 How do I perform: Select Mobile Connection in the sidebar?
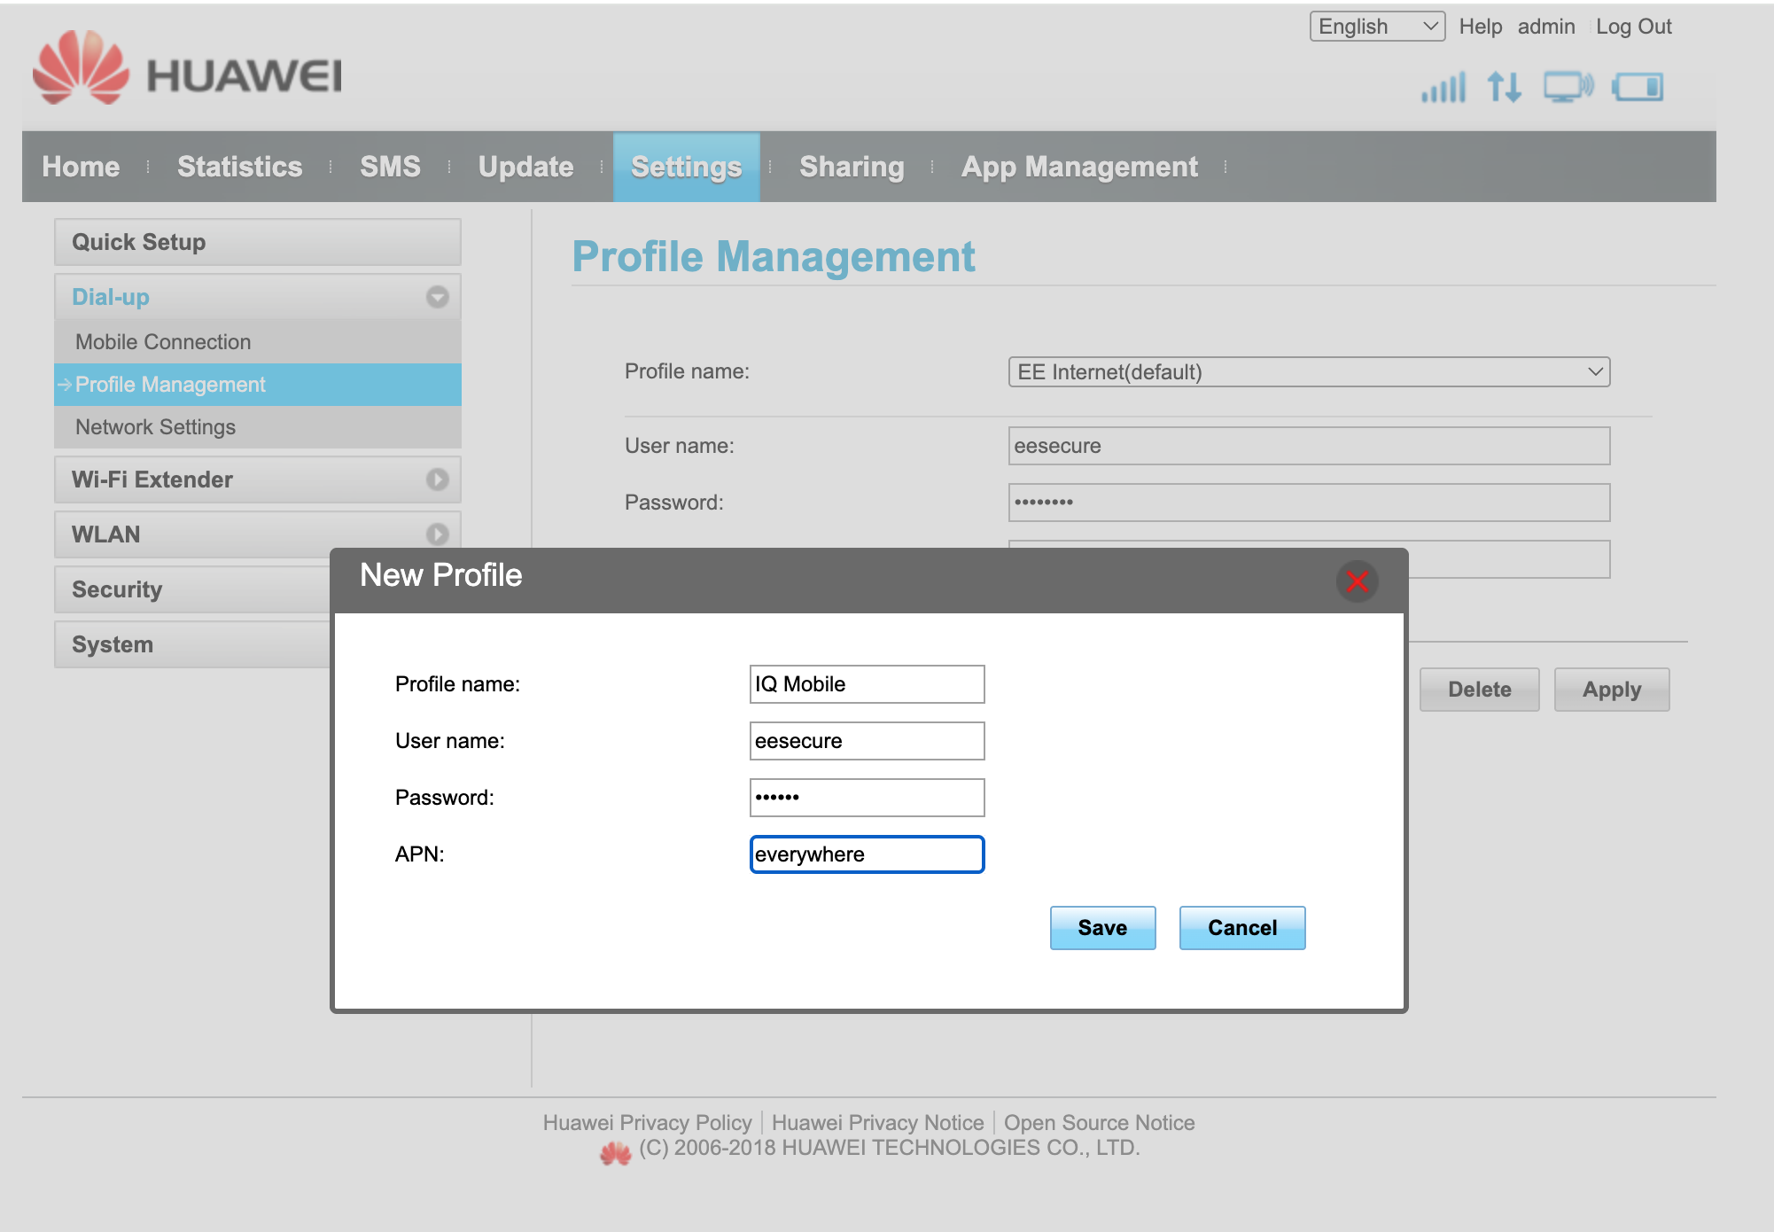(x=257, y=342)
